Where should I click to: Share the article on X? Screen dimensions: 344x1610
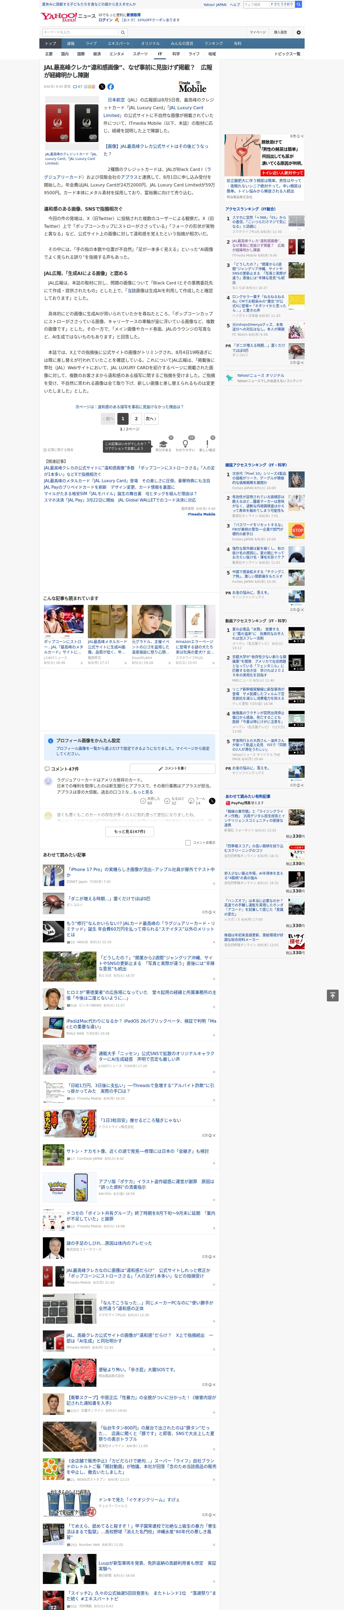[x=102, y=87]
